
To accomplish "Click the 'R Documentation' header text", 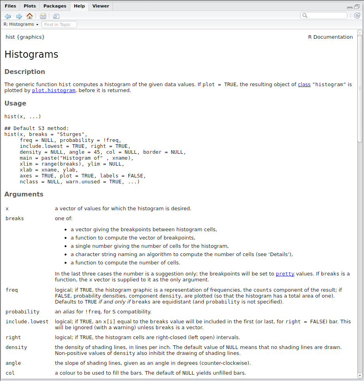I will 330,37.
